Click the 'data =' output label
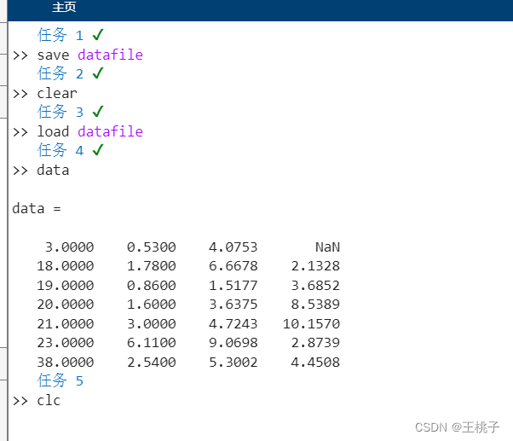This screenshot has height=441, width=513. click(37, 208)
